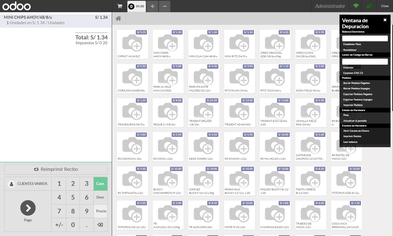Click the home breadcrumb icon
The image size is (393, 236).
tap(118, 18)
